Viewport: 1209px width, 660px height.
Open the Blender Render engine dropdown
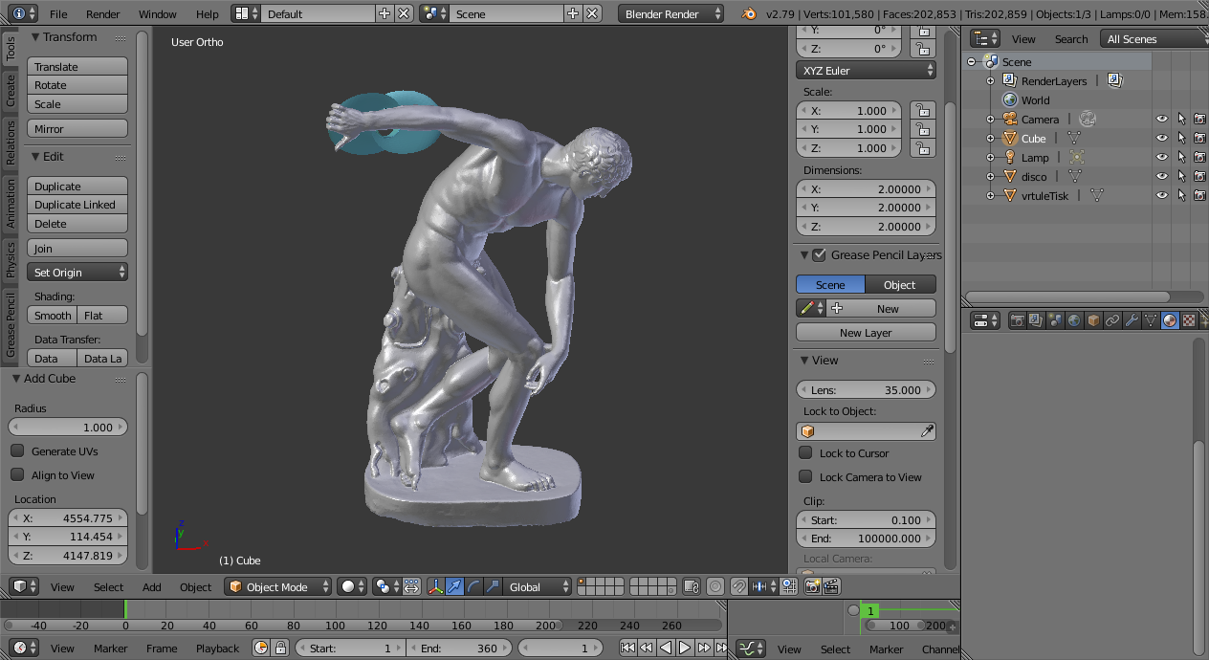671,13
